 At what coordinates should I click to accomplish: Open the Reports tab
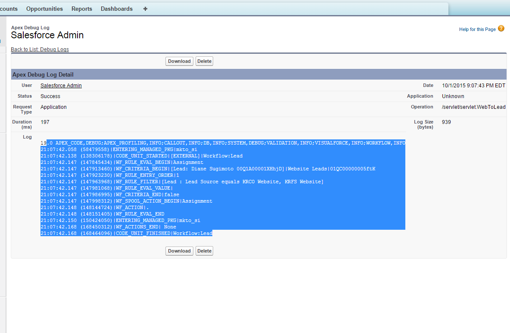82,9
